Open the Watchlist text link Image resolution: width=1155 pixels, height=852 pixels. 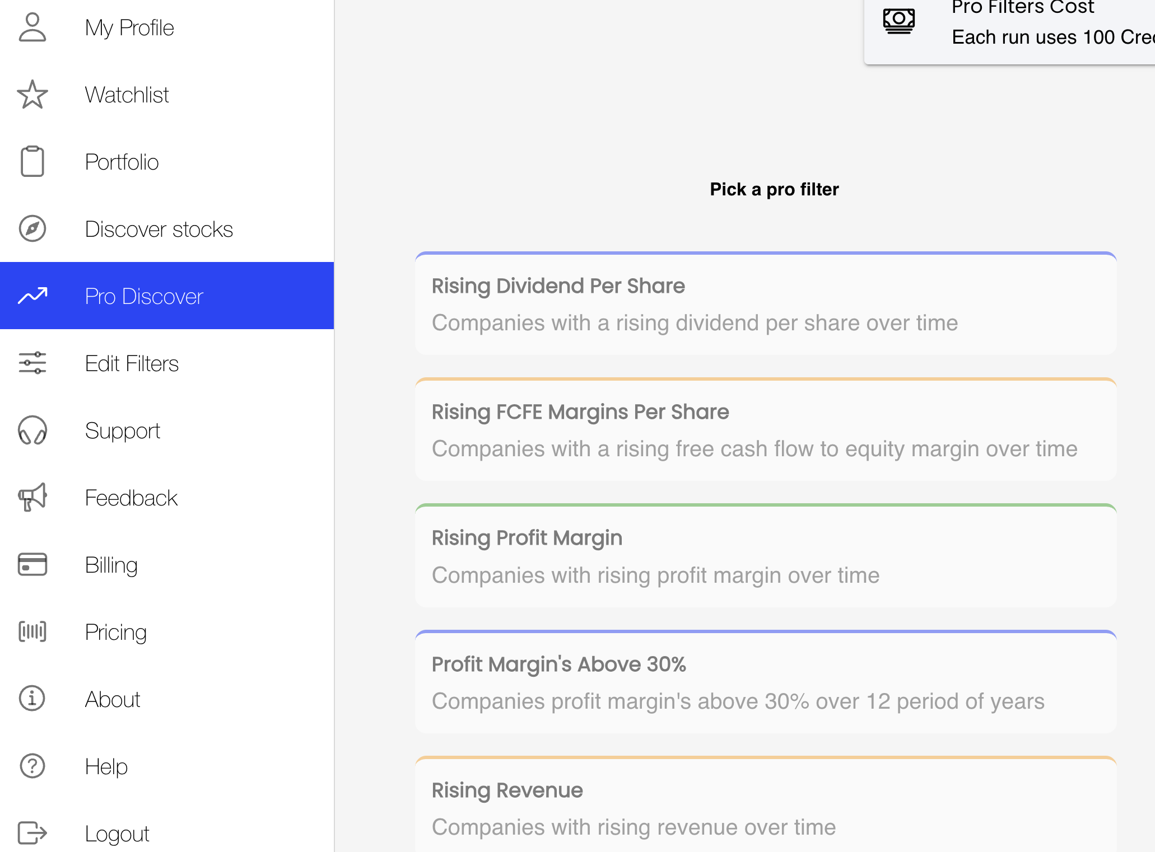click(127, 95)
